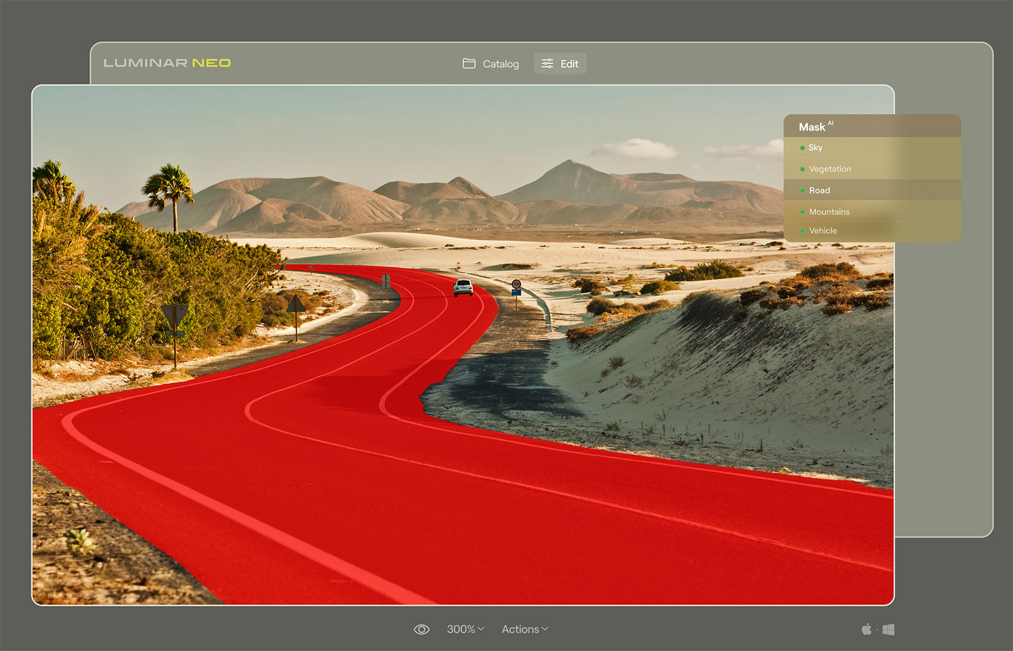Click the Catalog folder icon
Viewport: 1013px width, 651px height.
point(469,63)
